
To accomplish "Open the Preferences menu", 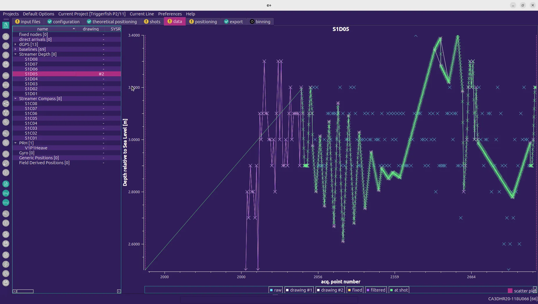I will 170,14.
